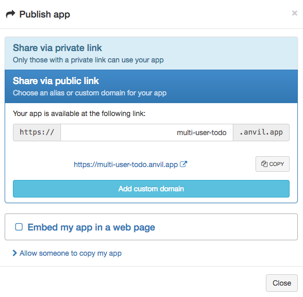Click the Publish app dialog title
303x297 pixels.
[x=44, y=14]
